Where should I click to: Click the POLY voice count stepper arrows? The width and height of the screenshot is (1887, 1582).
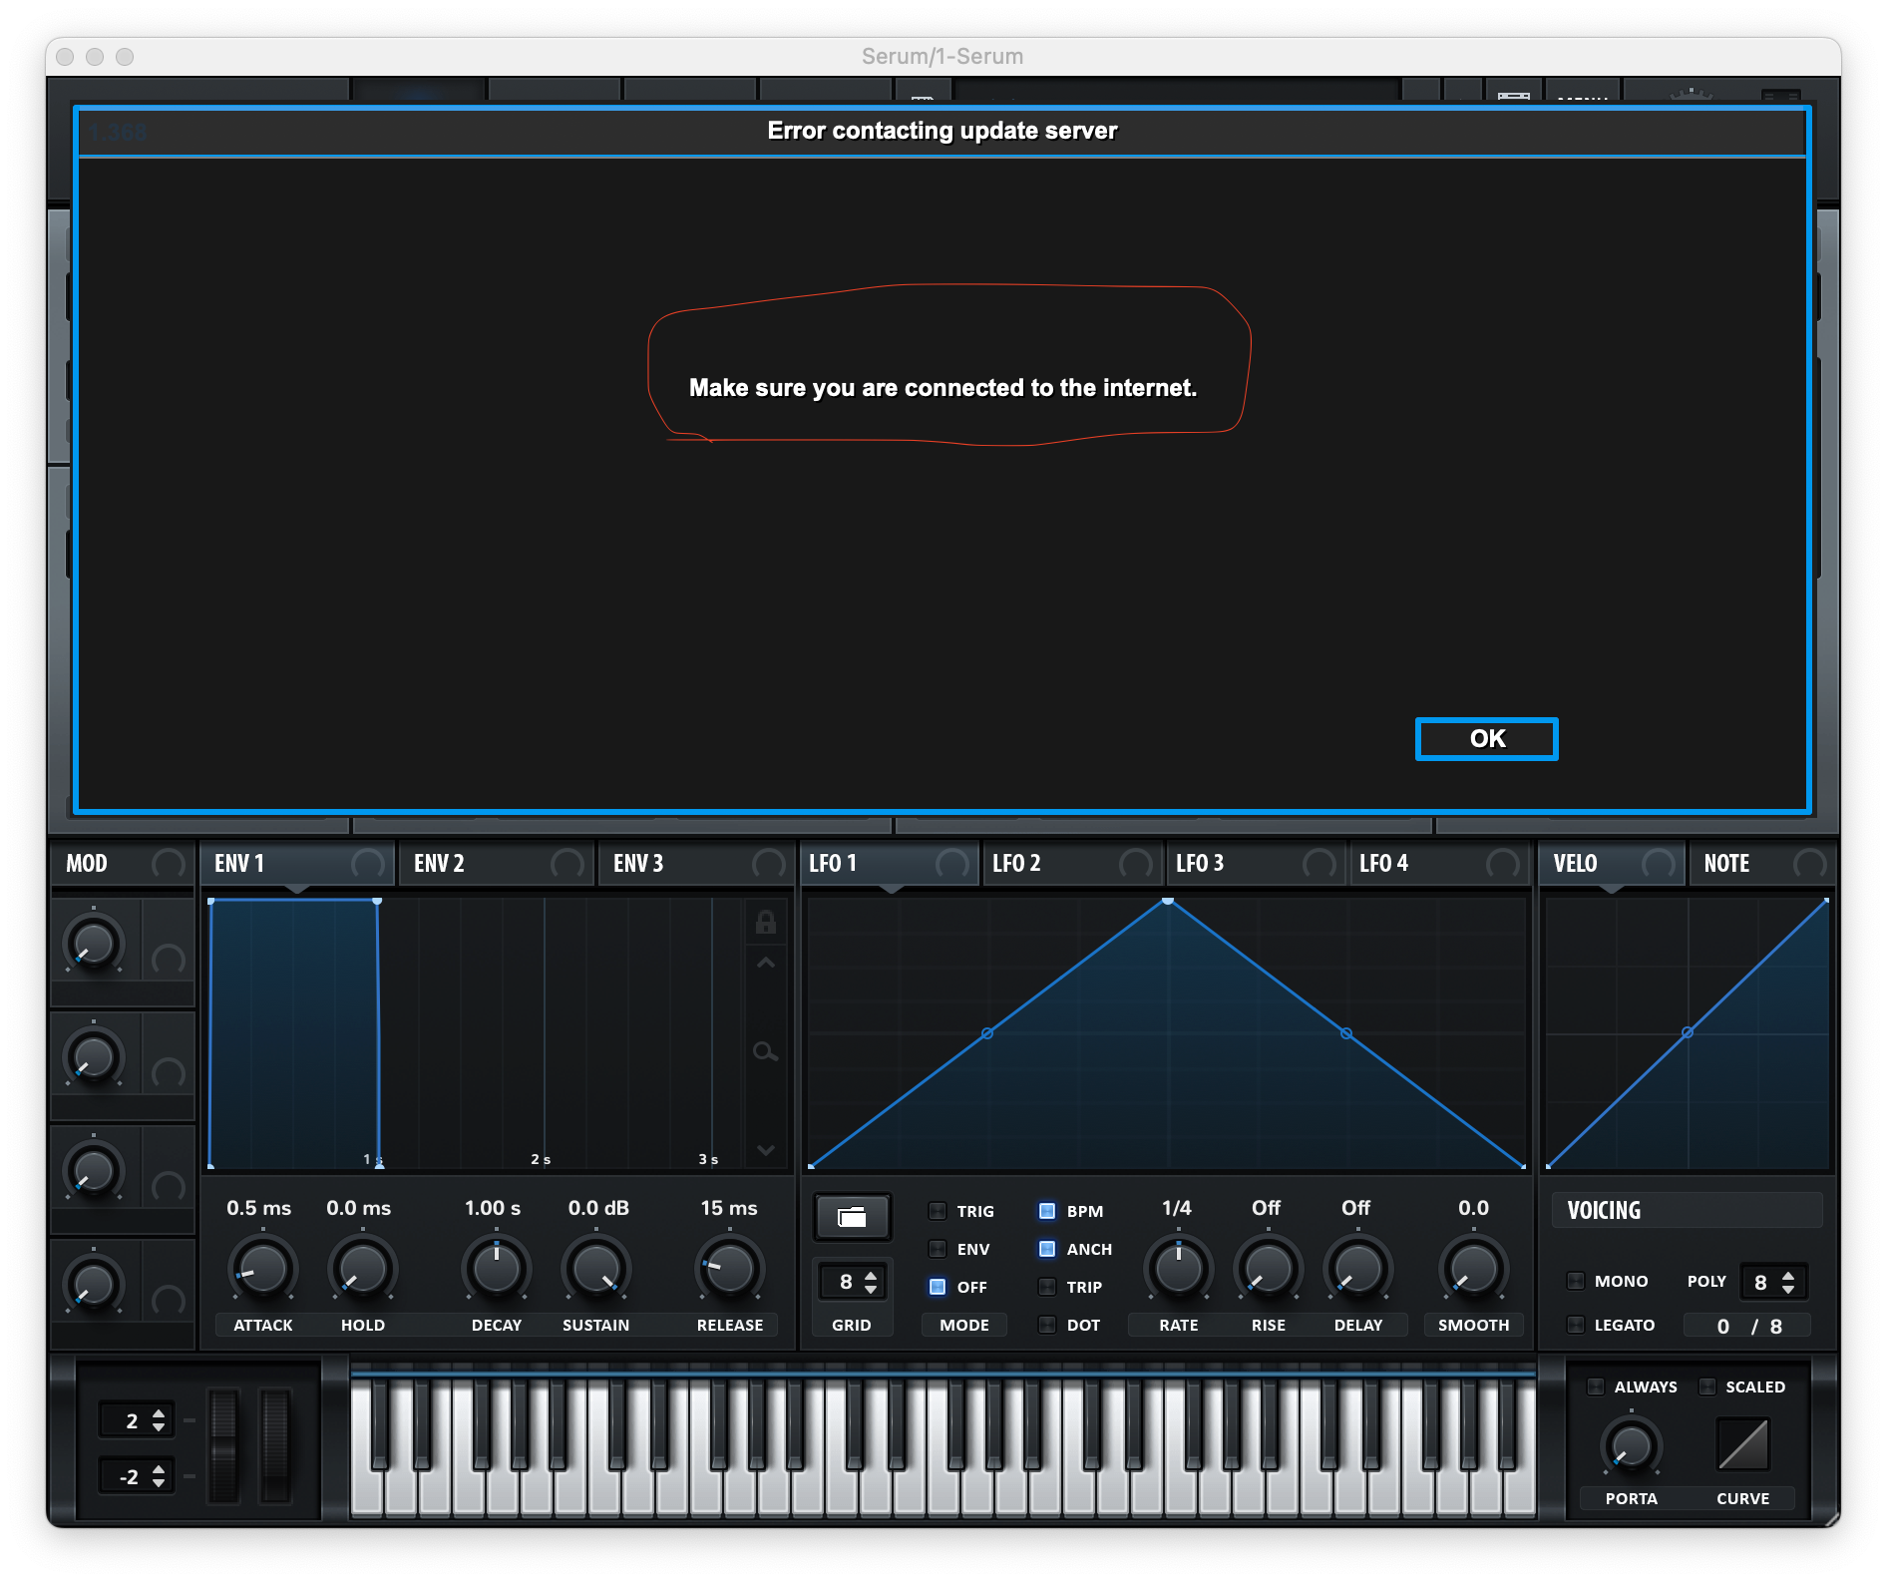[1788, 1282]
